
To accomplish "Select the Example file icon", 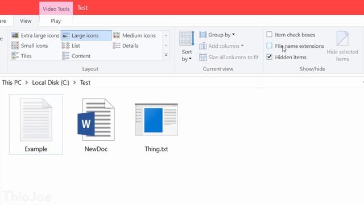I will [36, 120].
